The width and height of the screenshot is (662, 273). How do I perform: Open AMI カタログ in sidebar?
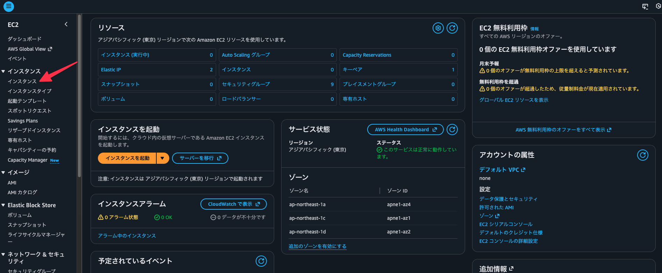click(22, 192)
